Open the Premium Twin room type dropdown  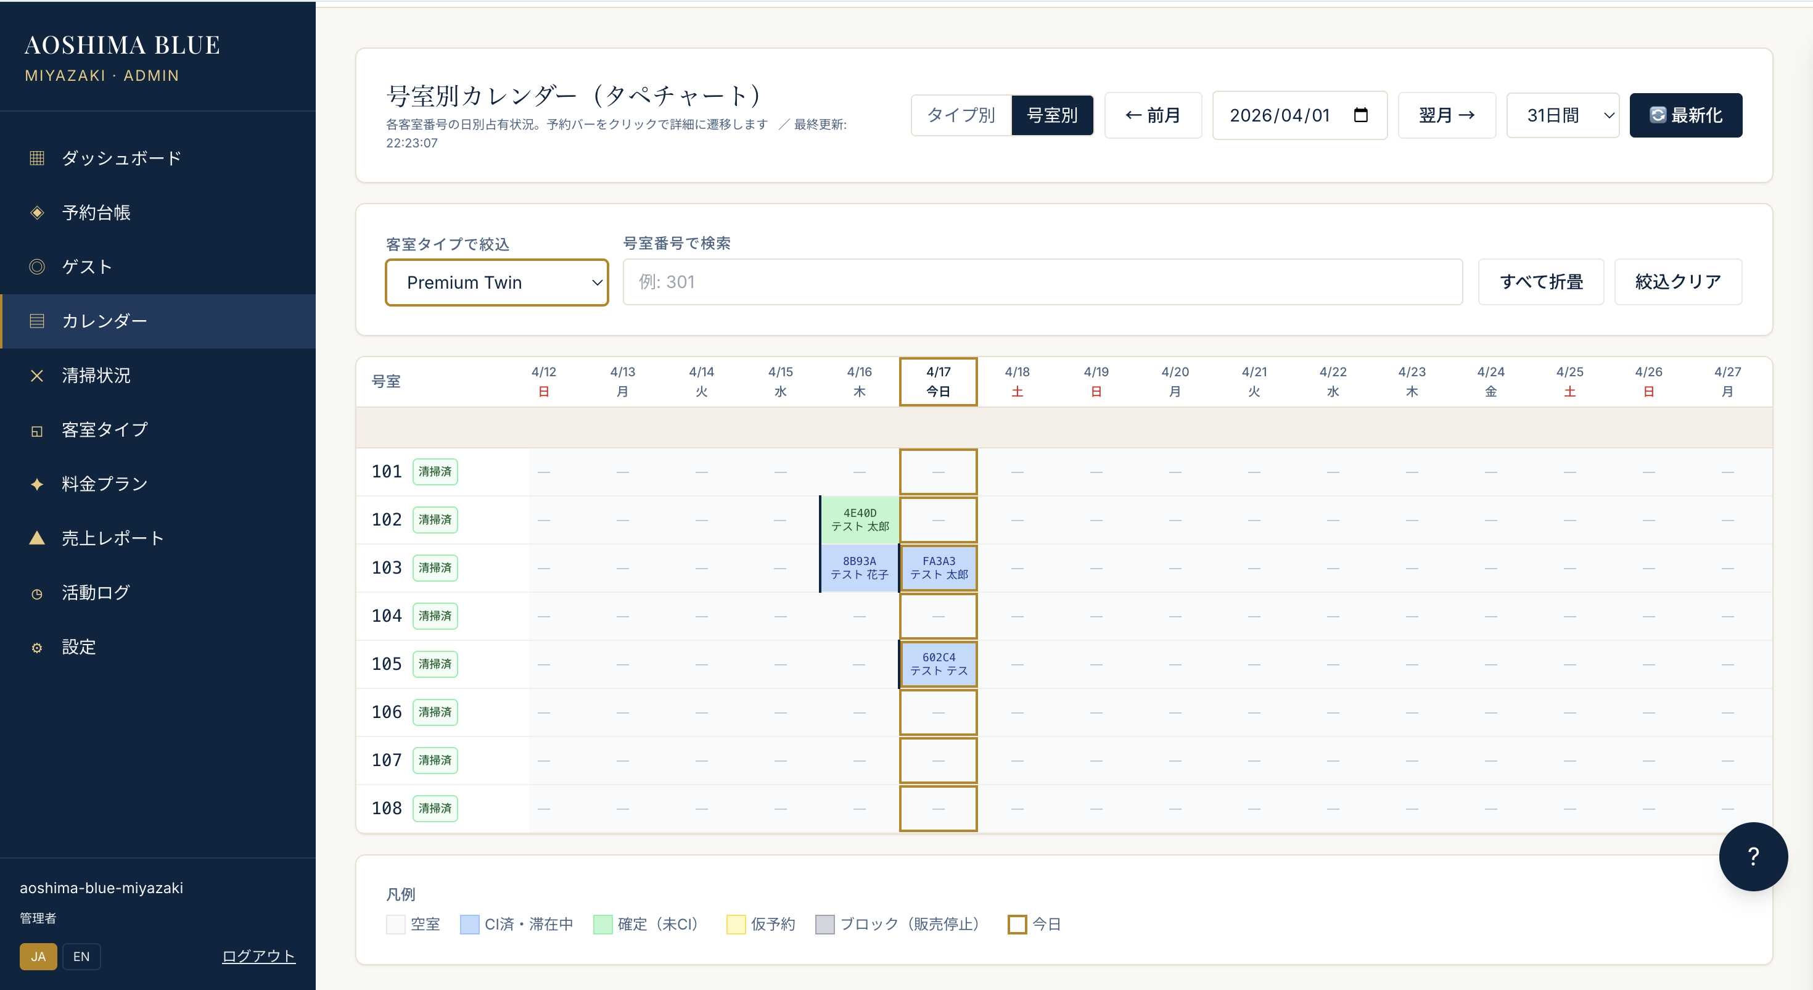click(496, 283)
